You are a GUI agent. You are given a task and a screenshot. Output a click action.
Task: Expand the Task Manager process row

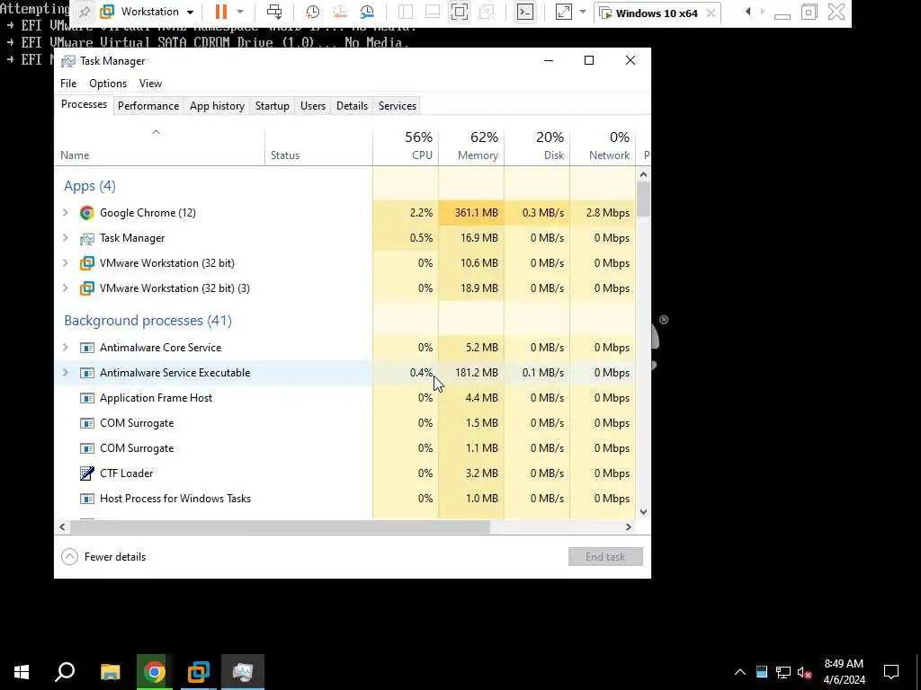(65, 237)
